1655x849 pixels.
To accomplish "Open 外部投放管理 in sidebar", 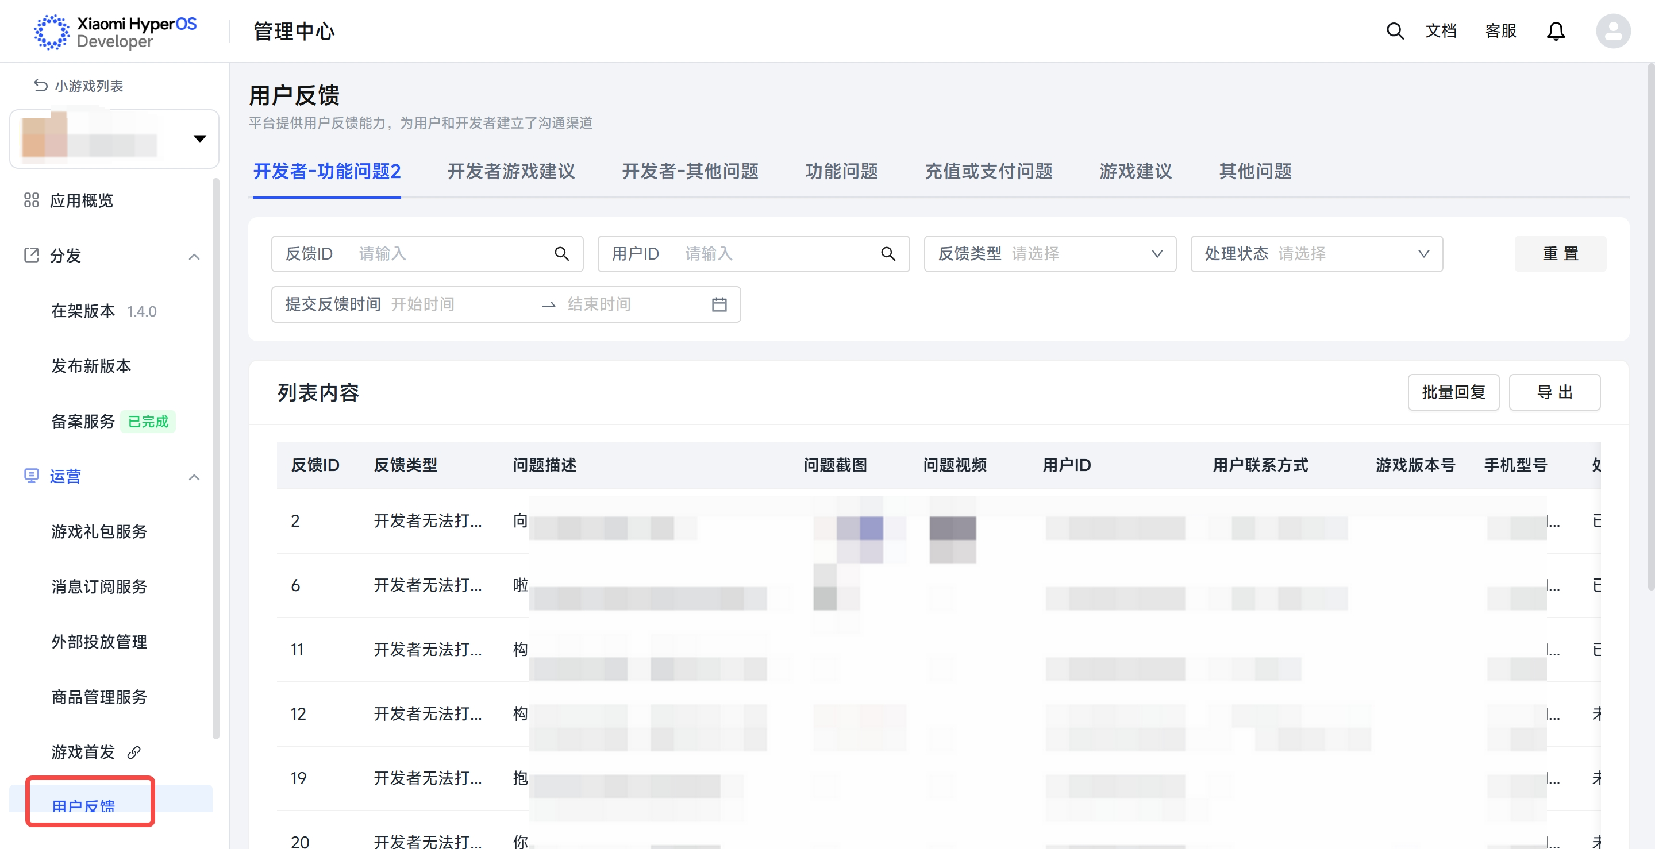I will (99, 642).
